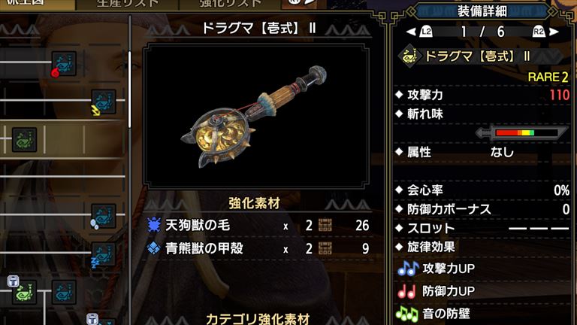
Task: Click the hunting horn icon beside weapon name
Action: (409, 56)
